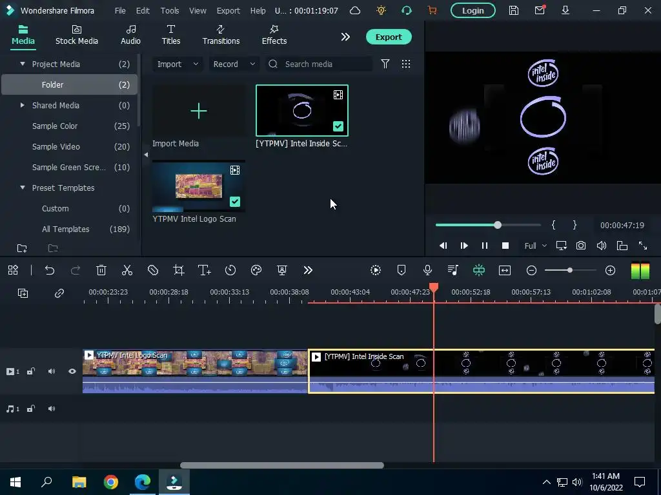Switch to the Stock Media tab

pyautogui.click(x=77, y=35)
